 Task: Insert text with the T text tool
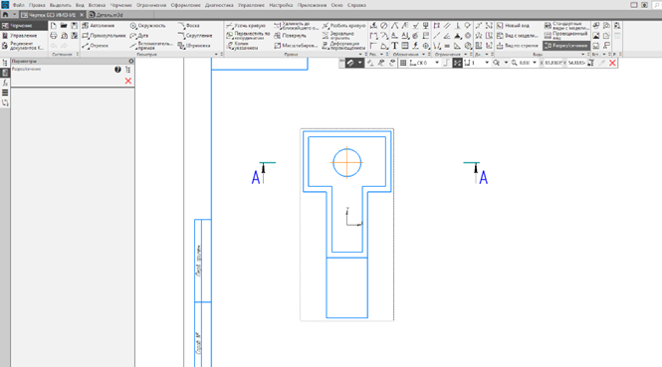pyautogui.click(x=394, y=46)
